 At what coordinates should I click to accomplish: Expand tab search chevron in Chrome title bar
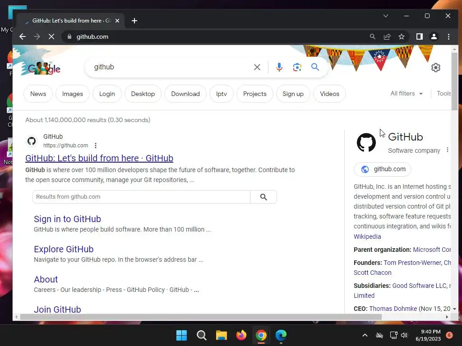click(x=386, y=16)
